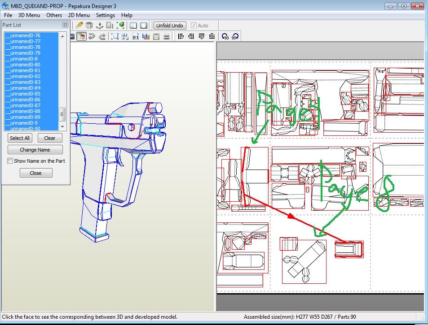
Task: Open the Settings menu
Action: 106,15
